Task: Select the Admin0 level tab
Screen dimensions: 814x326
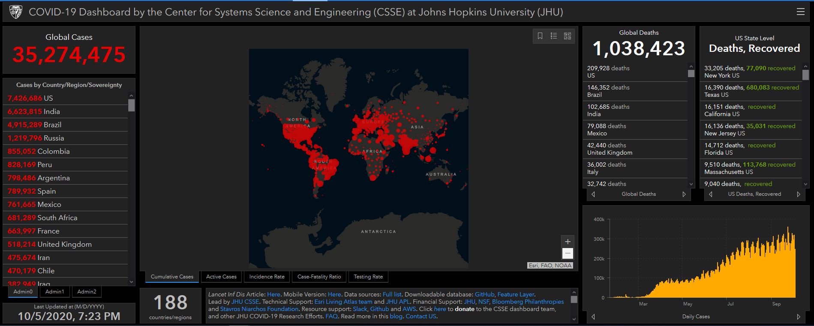Action: 23,292
